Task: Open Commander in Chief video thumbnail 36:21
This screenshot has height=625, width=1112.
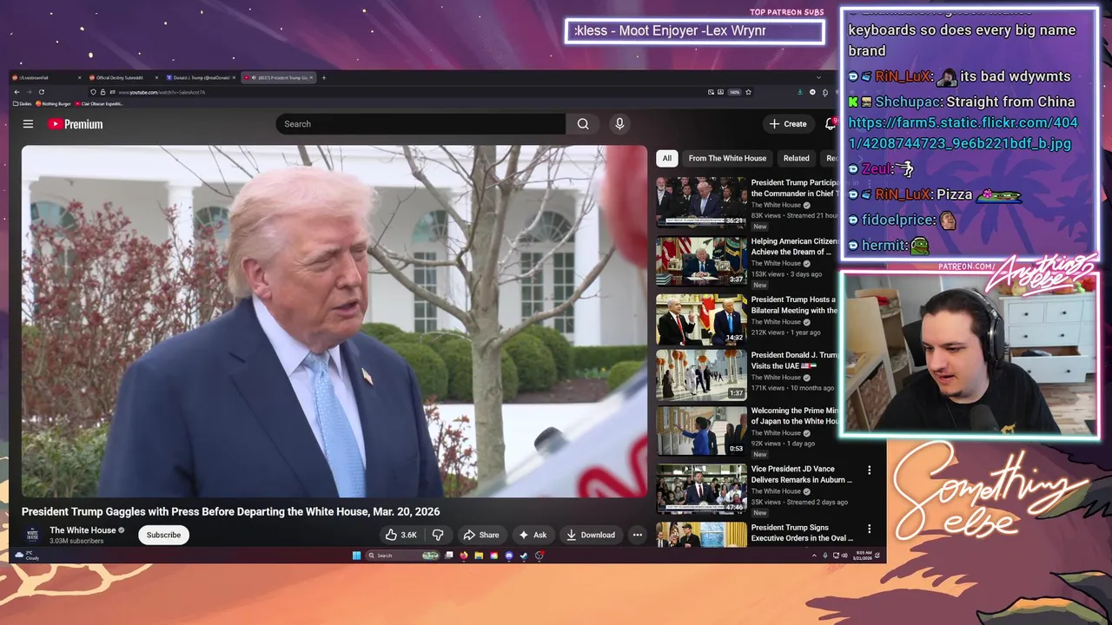Action: click(701, 202)
